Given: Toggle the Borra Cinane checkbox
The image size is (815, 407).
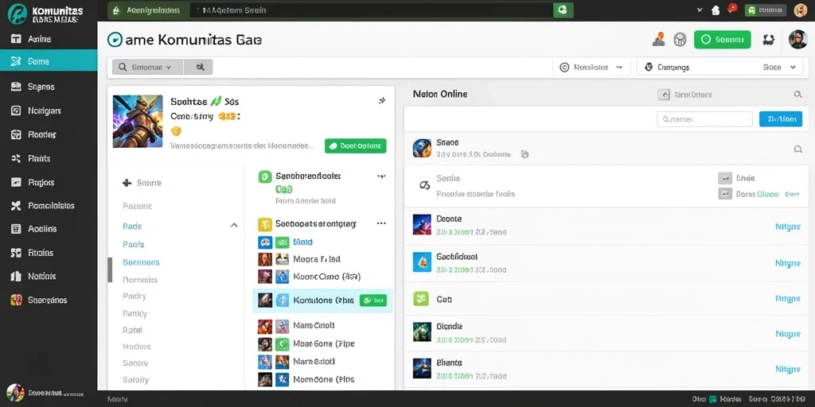Looking at the screenshot, I should tap(725, 194).
